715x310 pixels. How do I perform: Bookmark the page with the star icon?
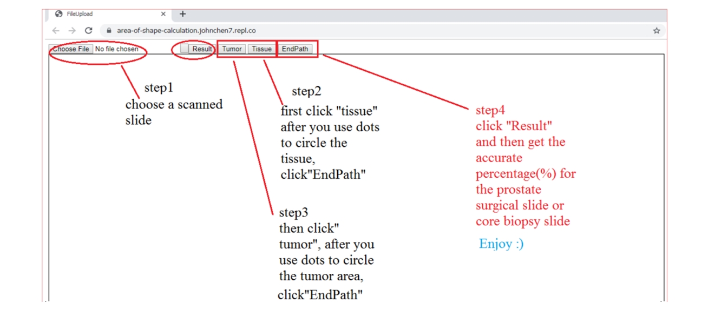[657, 31]
